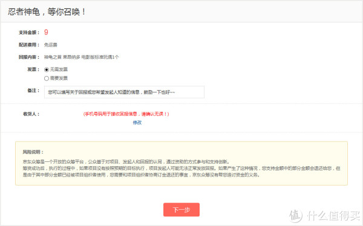
Task: Click the title 忍者神龟，等你召唤！
Action: (x=47, y=11)
